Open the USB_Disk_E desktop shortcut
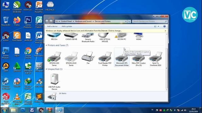This screenshot has height=113, width=202. (x=50, y=6)
